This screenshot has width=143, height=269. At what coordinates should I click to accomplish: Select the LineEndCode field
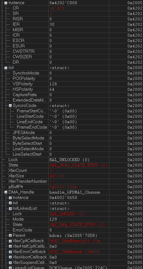[71, 122]
